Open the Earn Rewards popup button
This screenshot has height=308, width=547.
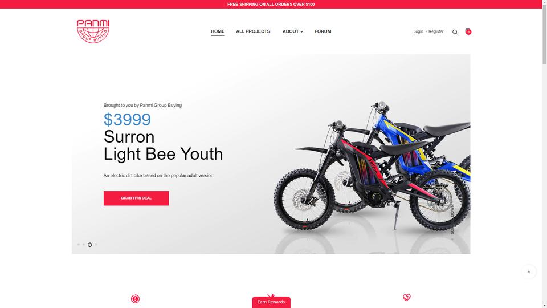point(271,302)
